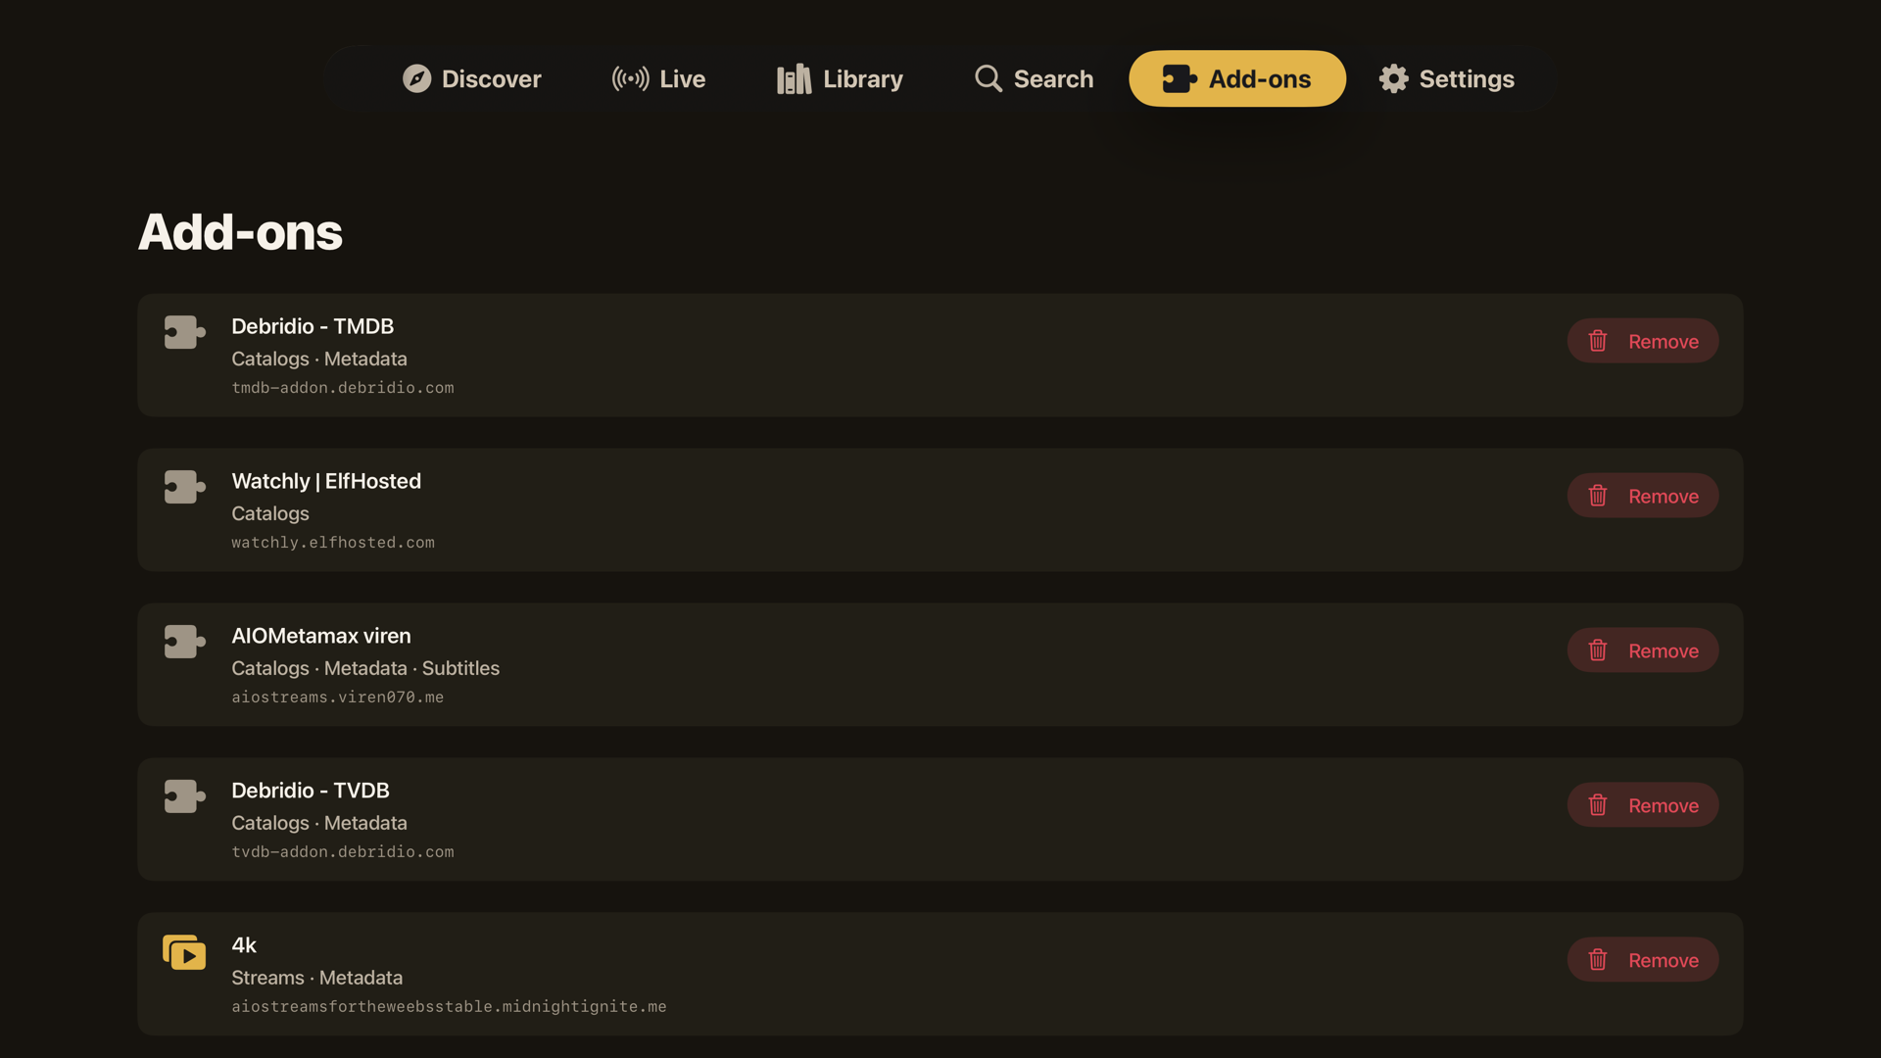The width and height of the screenshot is (1881, 1058).
Task: Click Catalogs · Metadata under Debridio - TVDB
Action: click(319, 823)
